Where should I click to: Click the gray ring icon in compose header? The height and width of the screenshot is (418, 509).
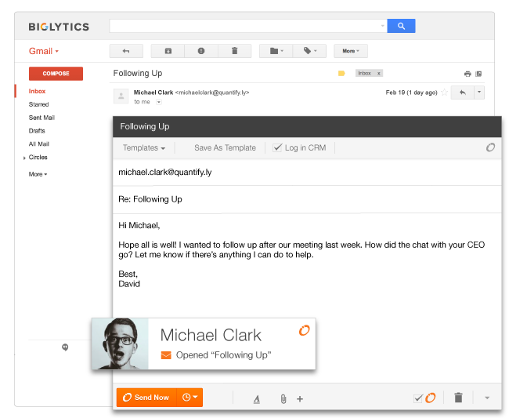[490, 147]
